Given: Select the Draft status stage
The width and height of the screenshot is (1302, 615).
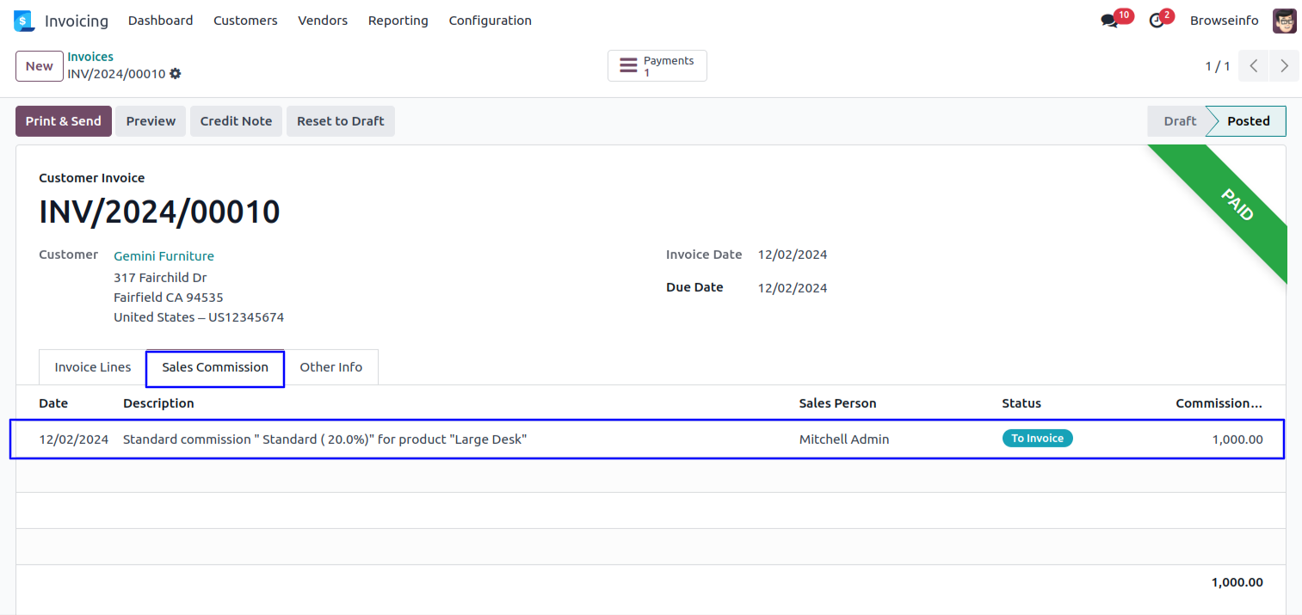Looking at the screenshot, I should [1179, 121].
